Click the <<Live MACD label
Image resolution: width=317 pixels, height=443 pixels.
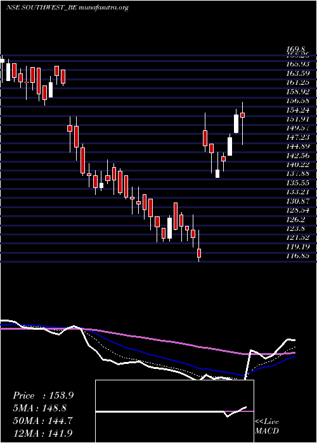click(267, 427)
